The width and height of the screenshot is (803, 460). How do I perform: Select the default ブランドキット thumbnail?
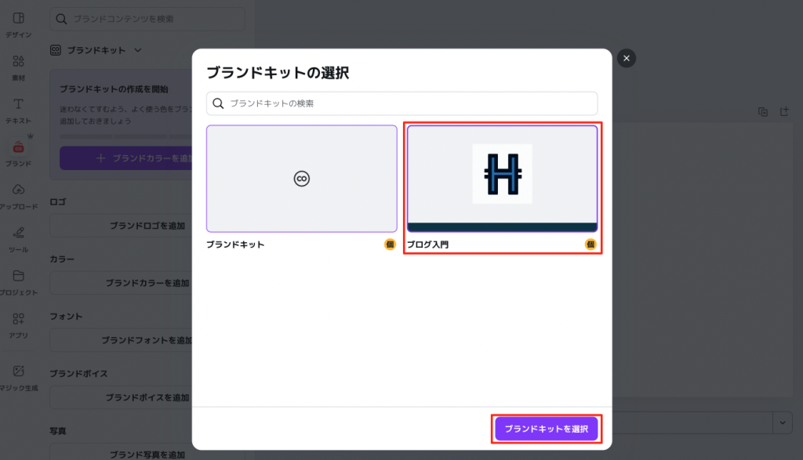coord(302,179)
